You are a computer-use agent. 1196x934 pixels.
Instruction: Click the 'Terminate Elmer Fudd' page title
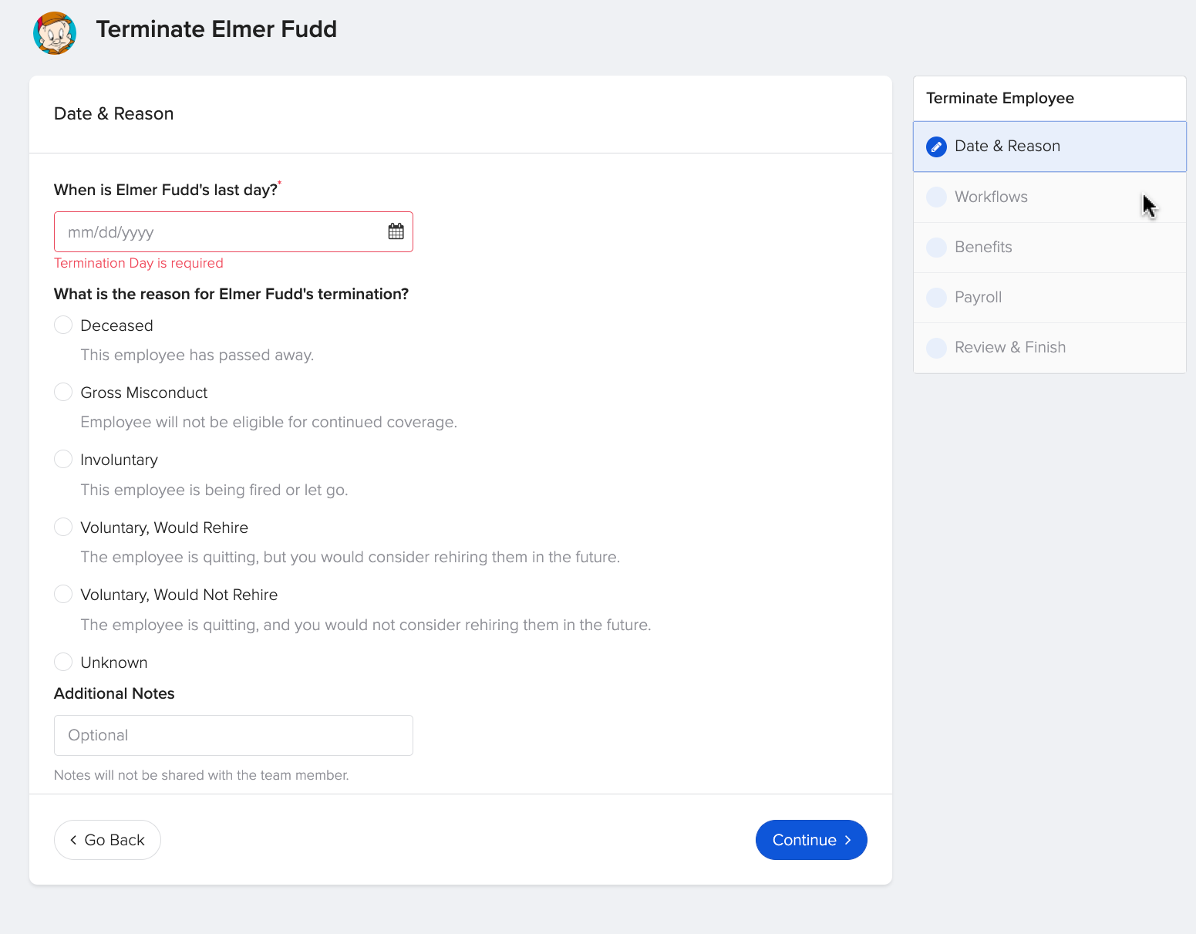(x=217, y=29)
